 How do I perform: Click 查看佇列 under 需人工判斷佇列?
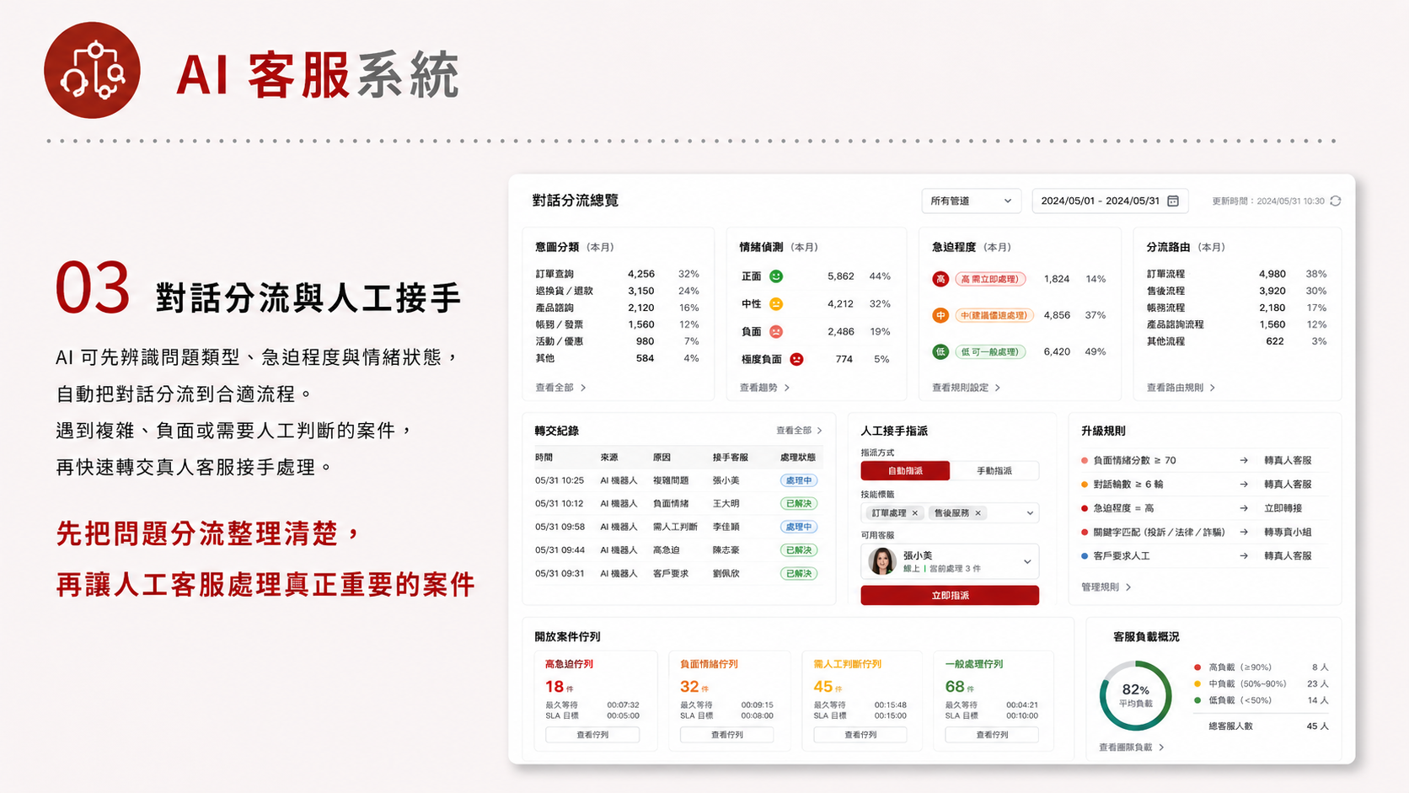(860, 735)
